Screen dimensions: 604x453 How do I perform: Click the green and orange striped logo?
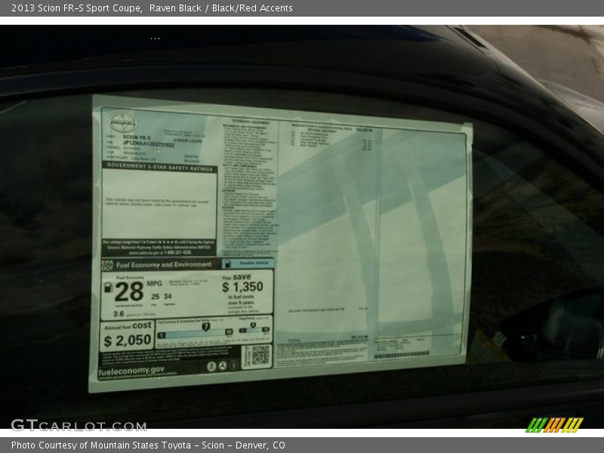point(554,424)
